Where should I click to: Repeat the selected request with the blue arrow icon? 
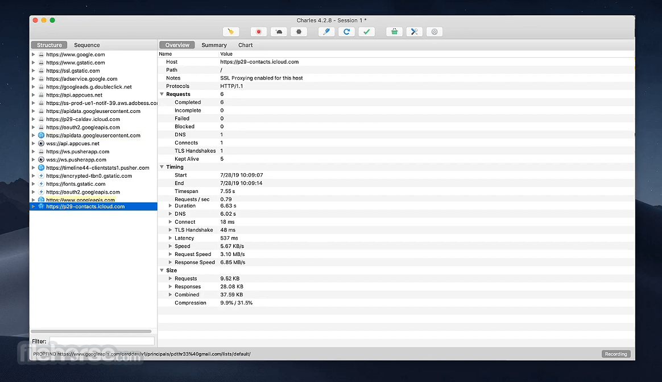pos(346,32)
